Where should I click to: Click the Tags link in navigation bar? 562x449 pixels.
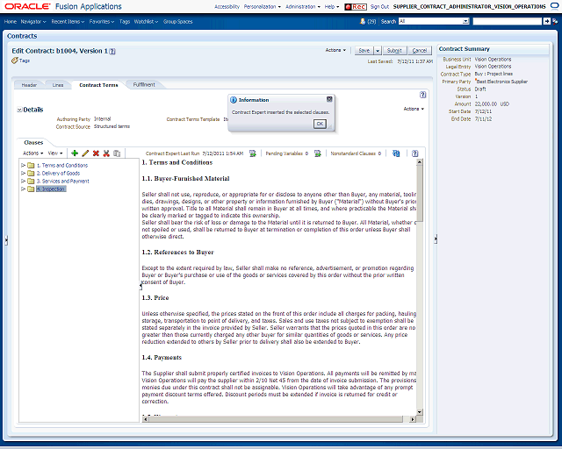125,22
